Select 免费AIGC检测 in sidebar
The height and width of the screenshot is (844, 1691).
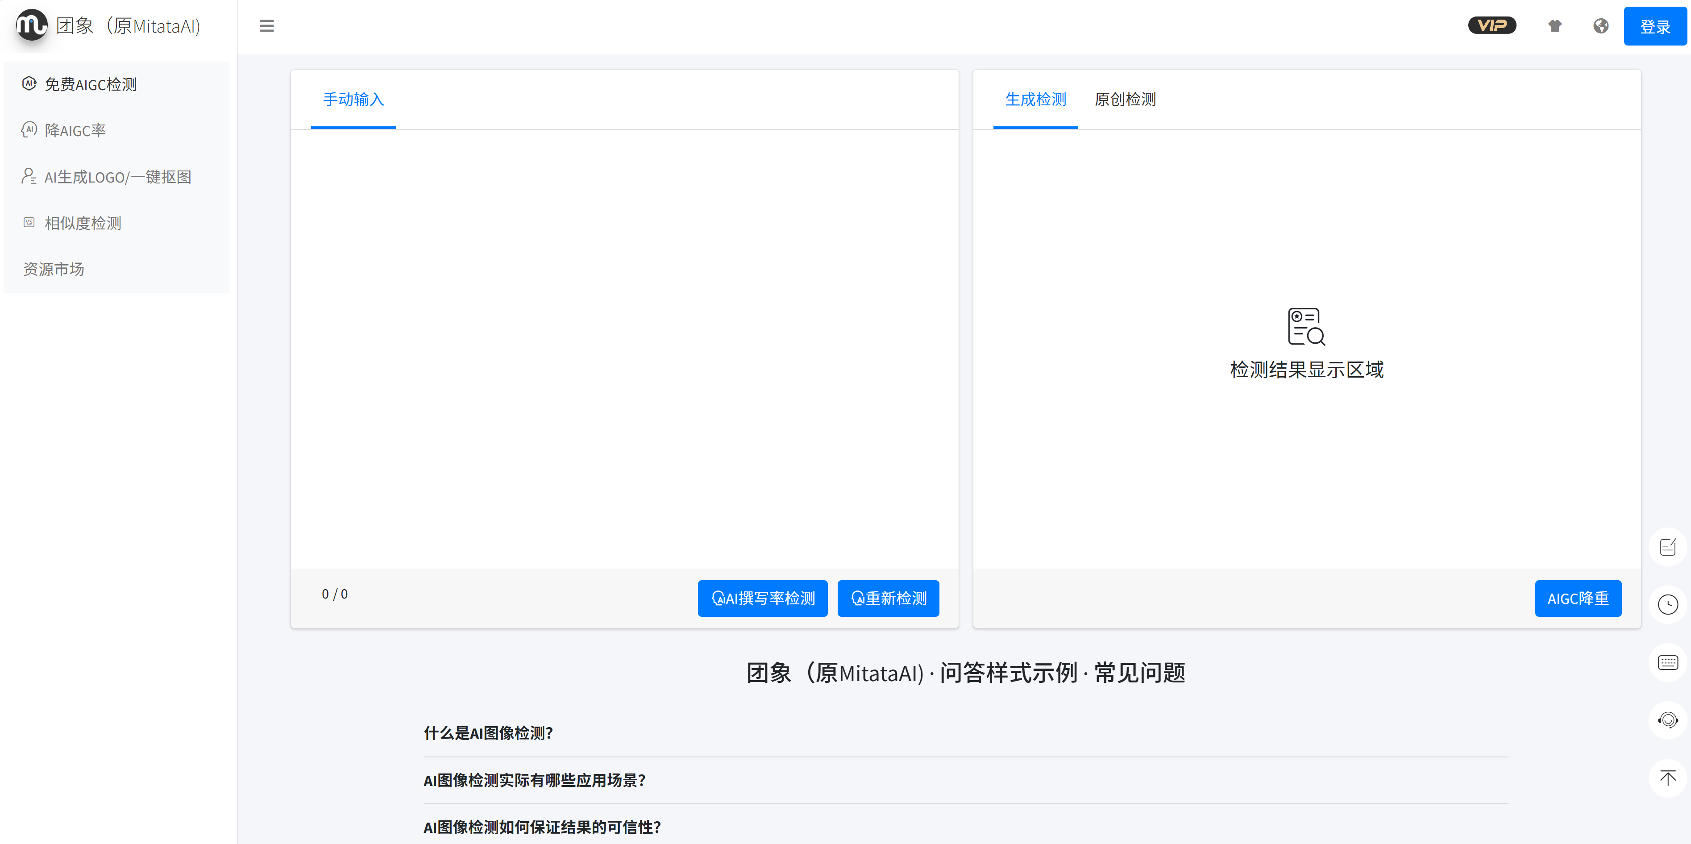116,84
